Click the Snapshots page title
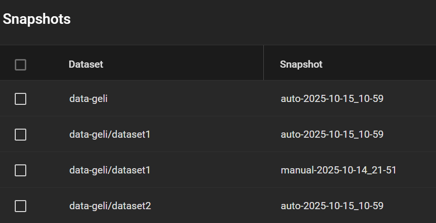This screenshot has width=436, height=223. point(37,19)
